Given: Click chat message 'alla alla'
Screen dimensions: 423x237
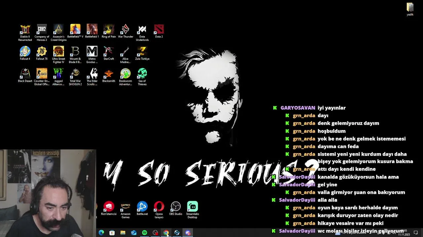Looking at the screenshot, I should 327,200.
